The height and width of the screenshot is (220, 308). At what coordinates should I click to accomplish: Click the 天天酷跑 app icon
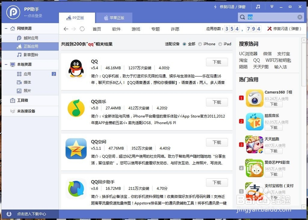[255, 145]
